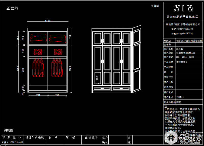The image size is (204, 146).
Task: Select the left hanging red garments
Action: (x=37, y=67)
